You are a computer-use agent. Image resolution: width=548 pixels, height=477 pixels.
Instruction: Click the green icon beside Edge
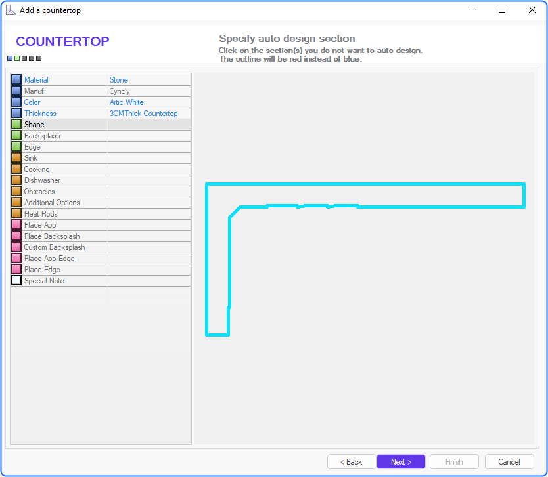click(16, 147)
